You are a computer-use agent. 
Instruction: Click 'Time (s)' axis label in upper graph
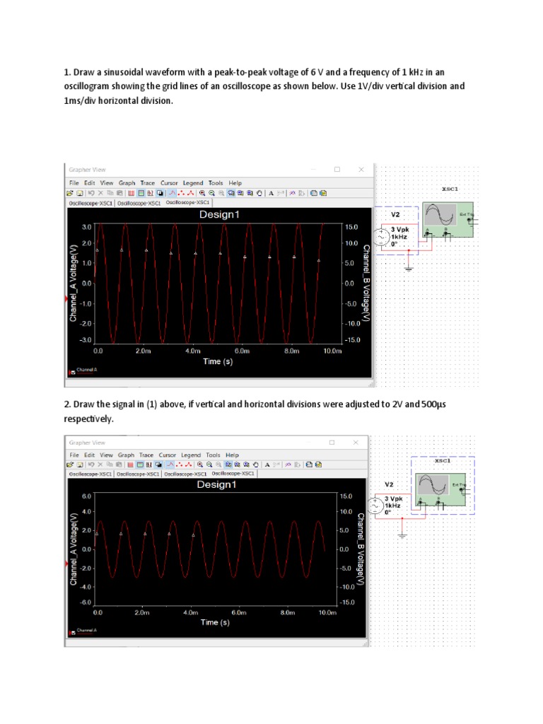pyautogui.click(x=218, y=361)
